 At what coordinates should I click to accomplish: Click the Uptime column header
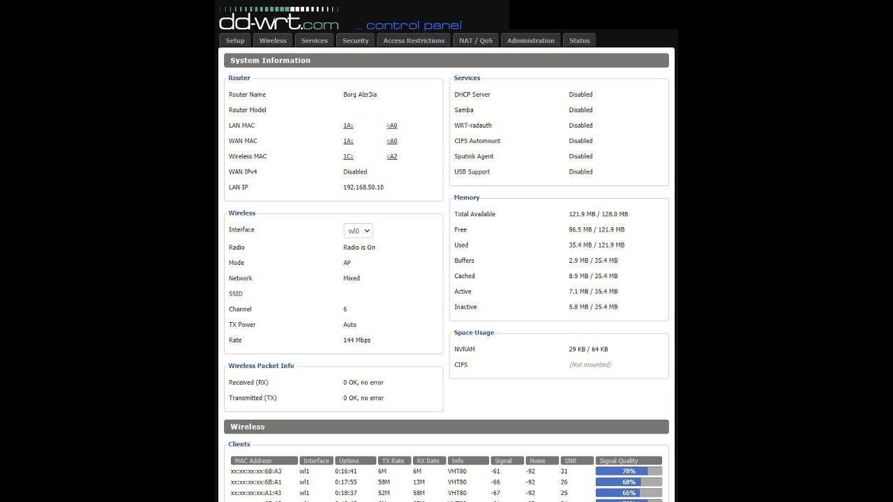[x=355, y=461]
